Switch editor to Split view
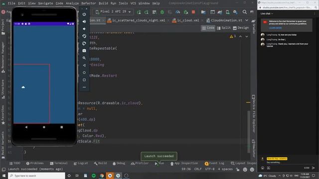This screenshot has height=179, width=319. click(224, 28)
